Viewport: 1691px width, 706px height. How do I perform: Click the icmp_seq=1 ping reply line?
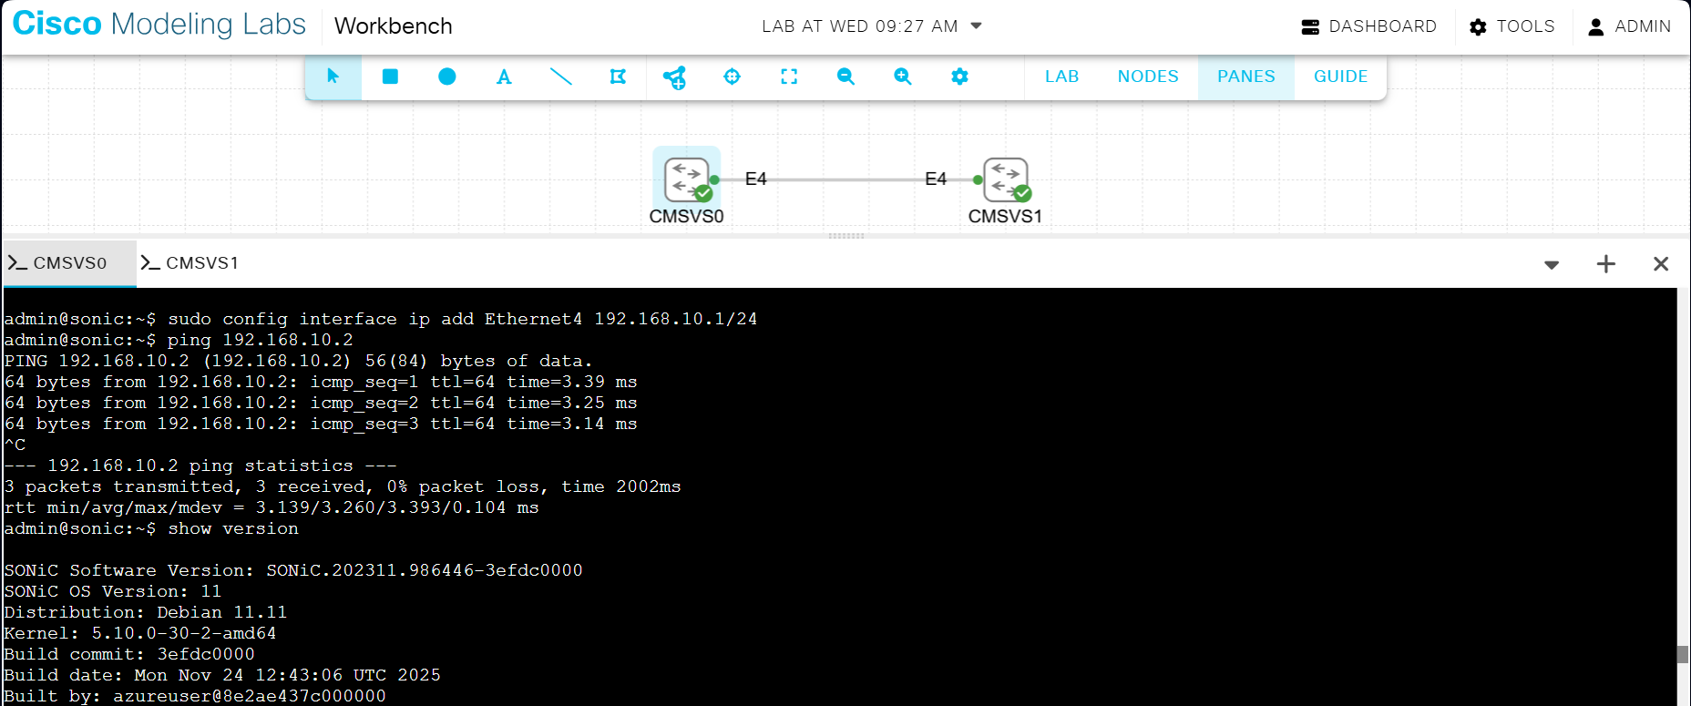(x=321, y=382)
